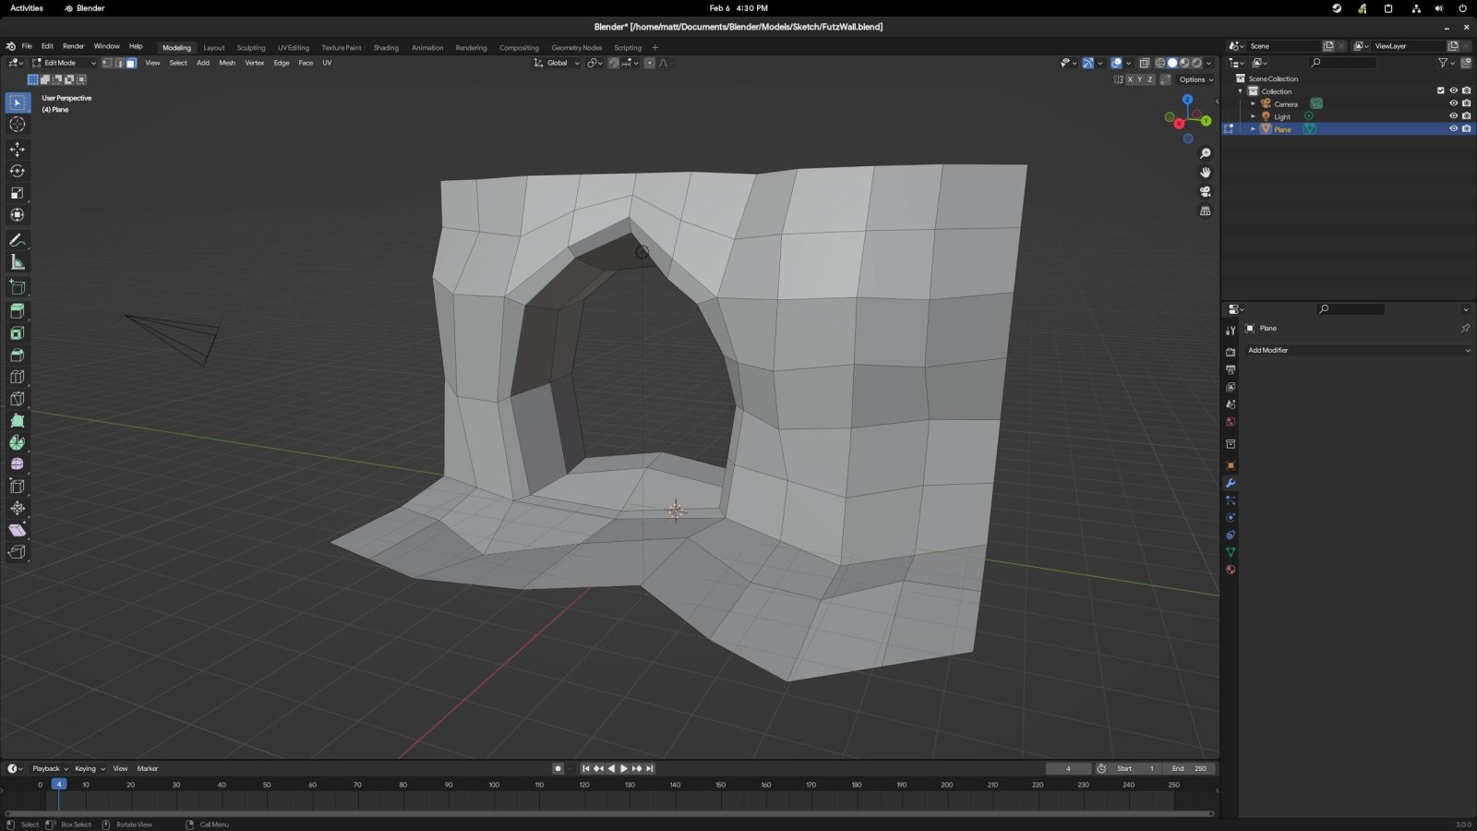Open the Playback popover in timeline

click(x=50, y=768)
